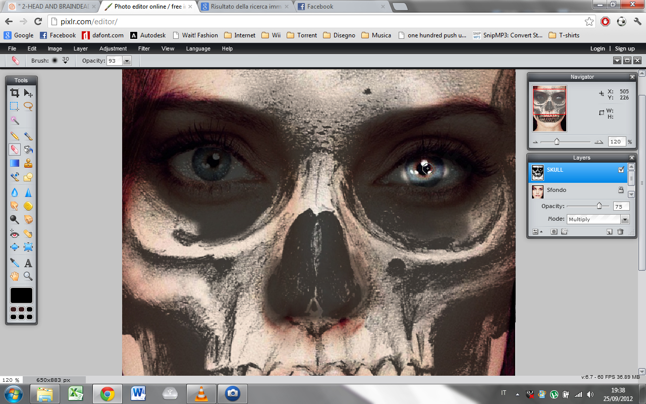
Task: Open the eraser Opacity dropdown arrow
Action: coord(127,61)
